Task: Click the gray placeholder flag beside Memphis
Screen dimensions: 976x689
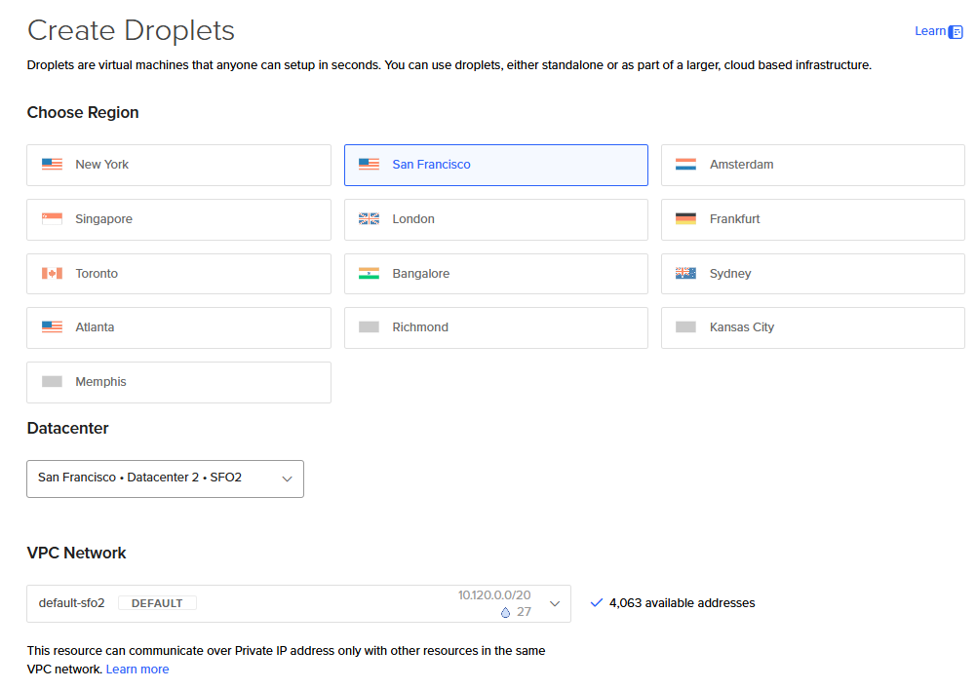Action: pos(52,382)
